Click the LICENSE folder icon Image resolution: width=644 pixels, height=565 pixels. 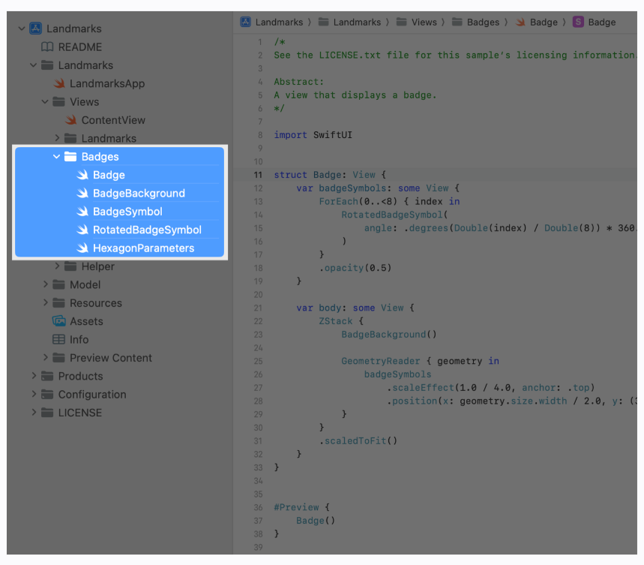pyautogui.click(x=47, y=413)
